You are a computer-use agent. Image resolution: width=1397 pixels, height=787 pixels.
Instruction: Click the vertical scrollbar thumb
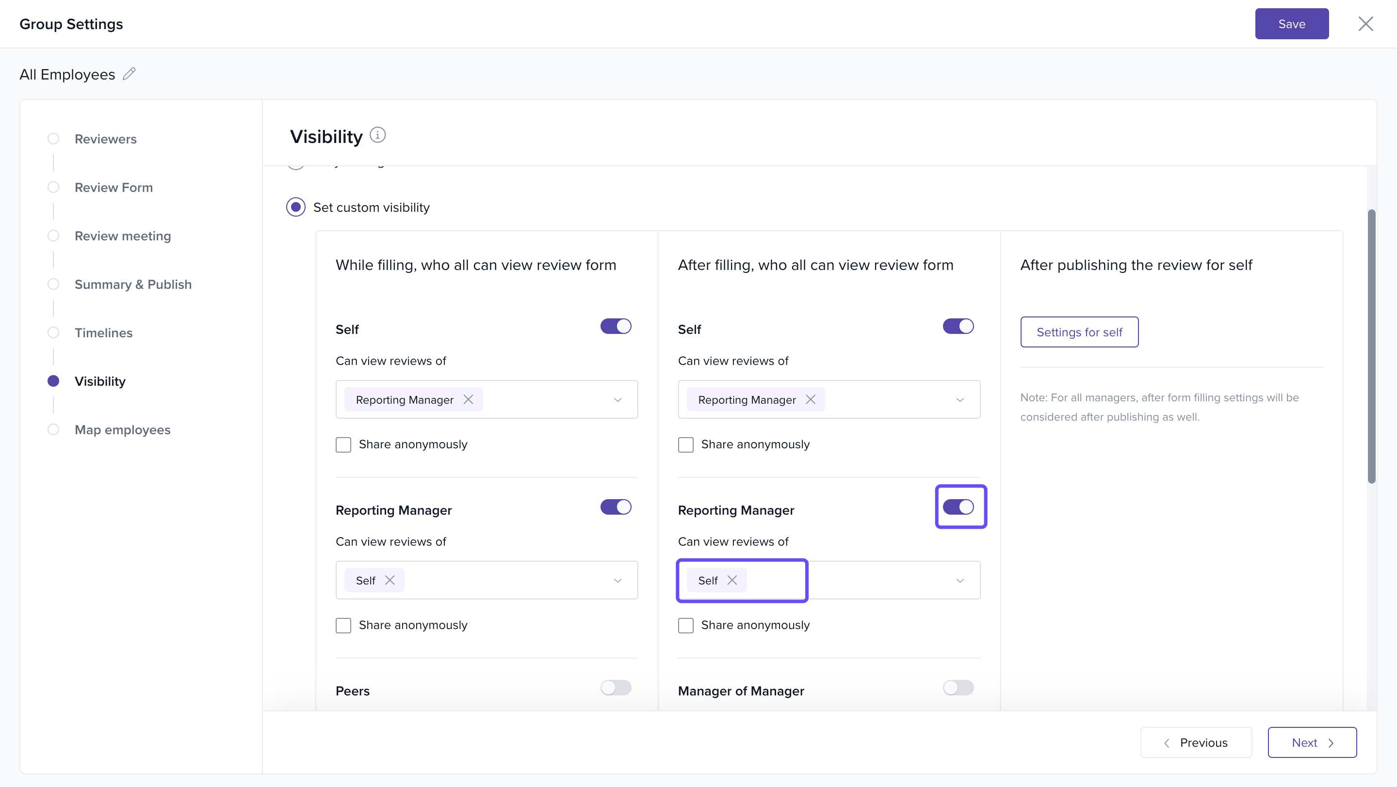pyautogui.click(x=1371, y=346)
